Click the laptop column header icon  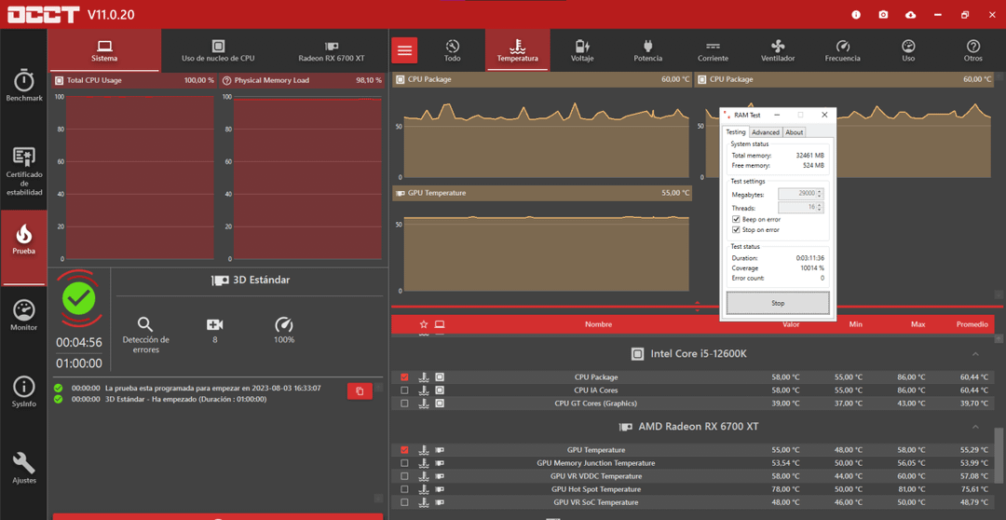coord(440,324)
